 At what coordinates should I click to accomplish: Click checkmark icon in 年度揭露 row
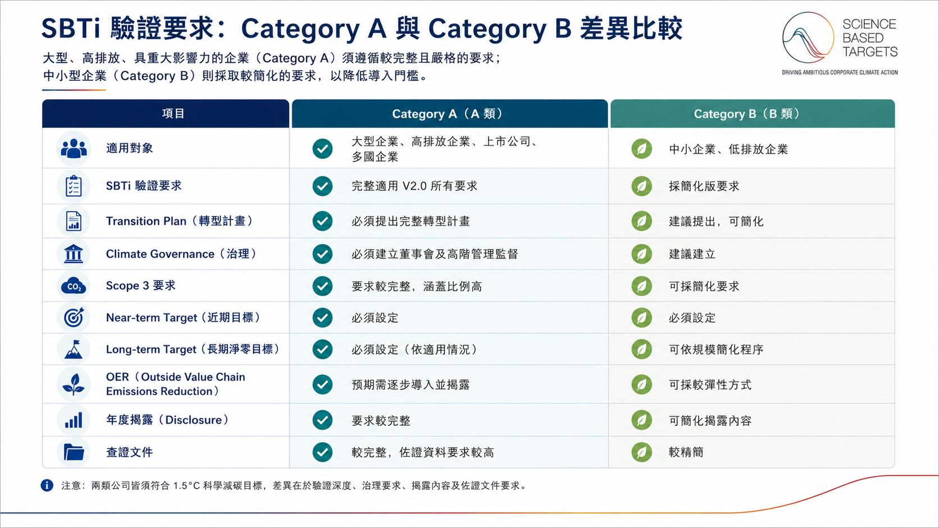322,420
